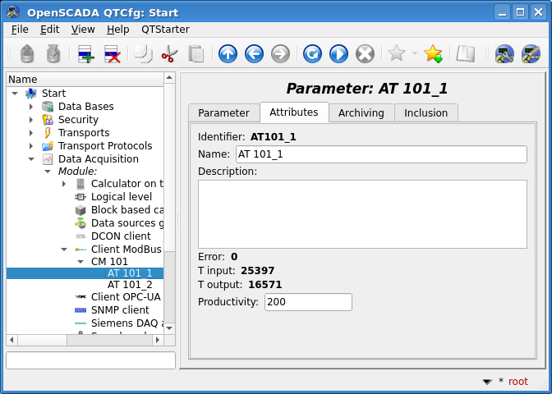The width and height of the screenshot is (552, 394).
Task: Open the Manual book icon
Action: click(466, 54)
